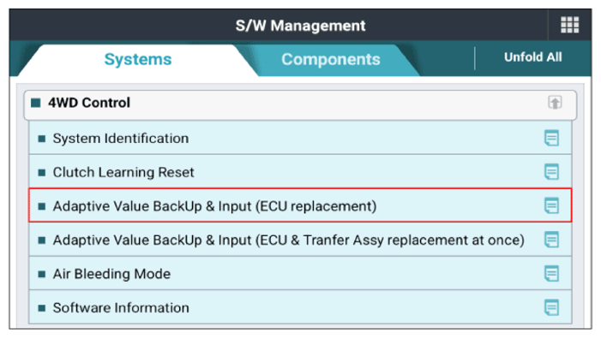Select Software Information item
This screenshot has height=338, width=601.
[300, 307]
